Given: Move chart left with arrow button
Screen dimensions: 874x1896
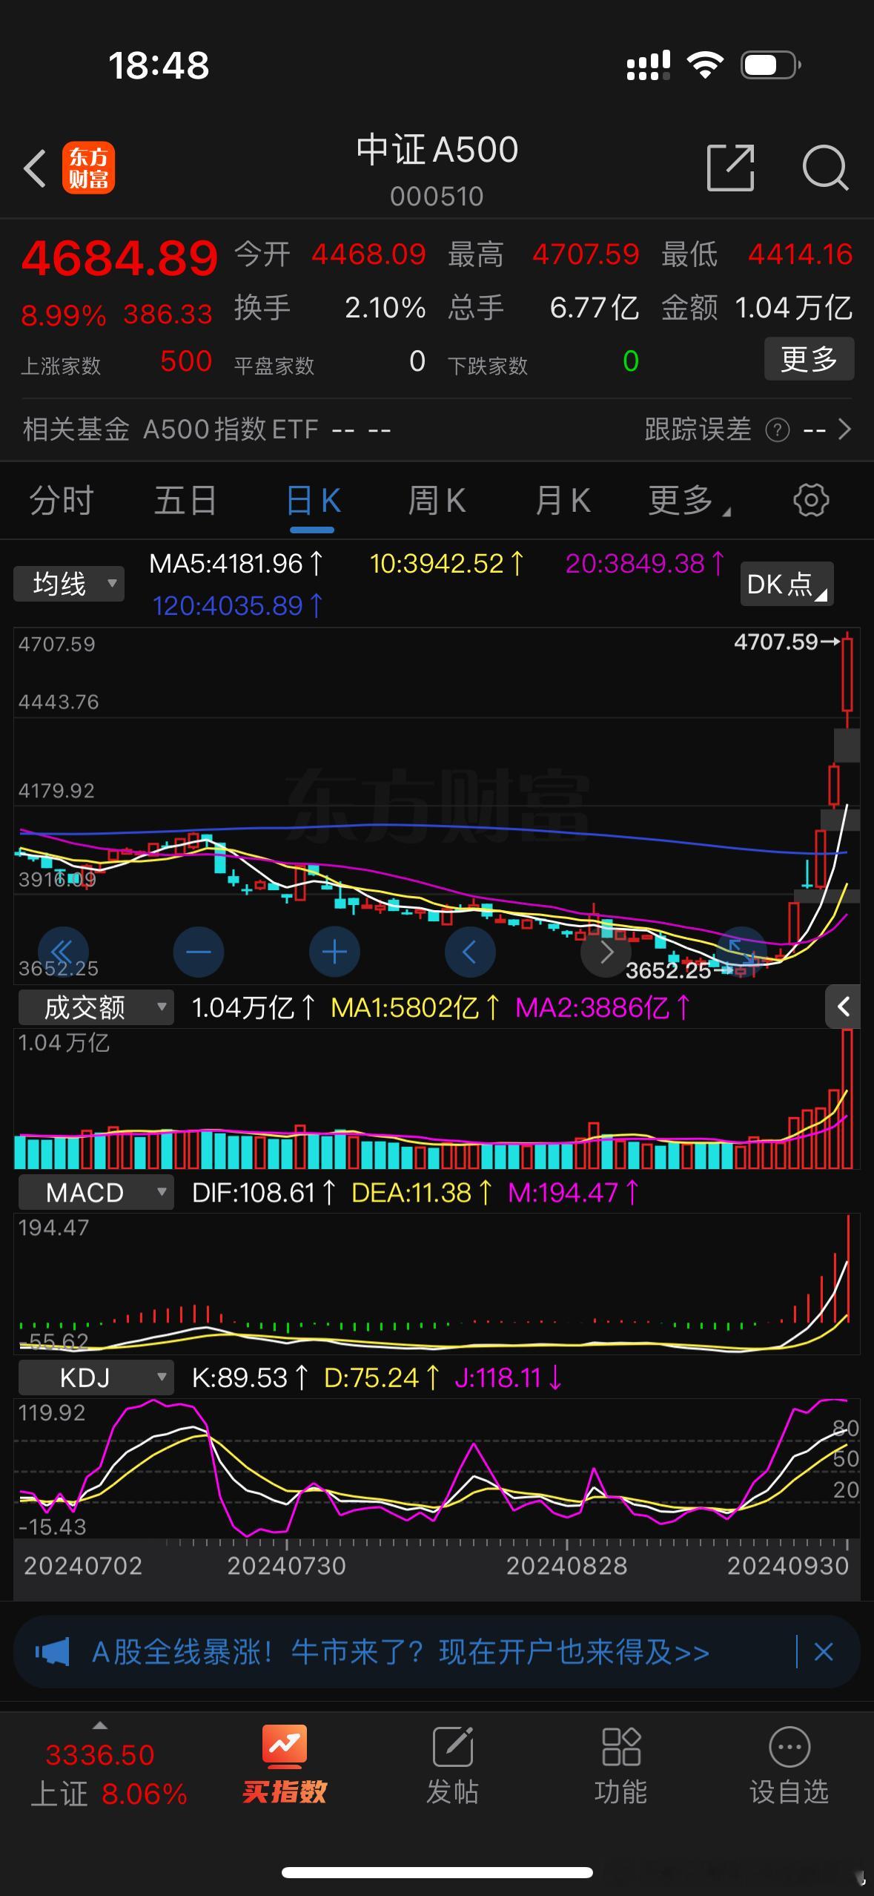Looking at the screenshot, I should (470, 952).
